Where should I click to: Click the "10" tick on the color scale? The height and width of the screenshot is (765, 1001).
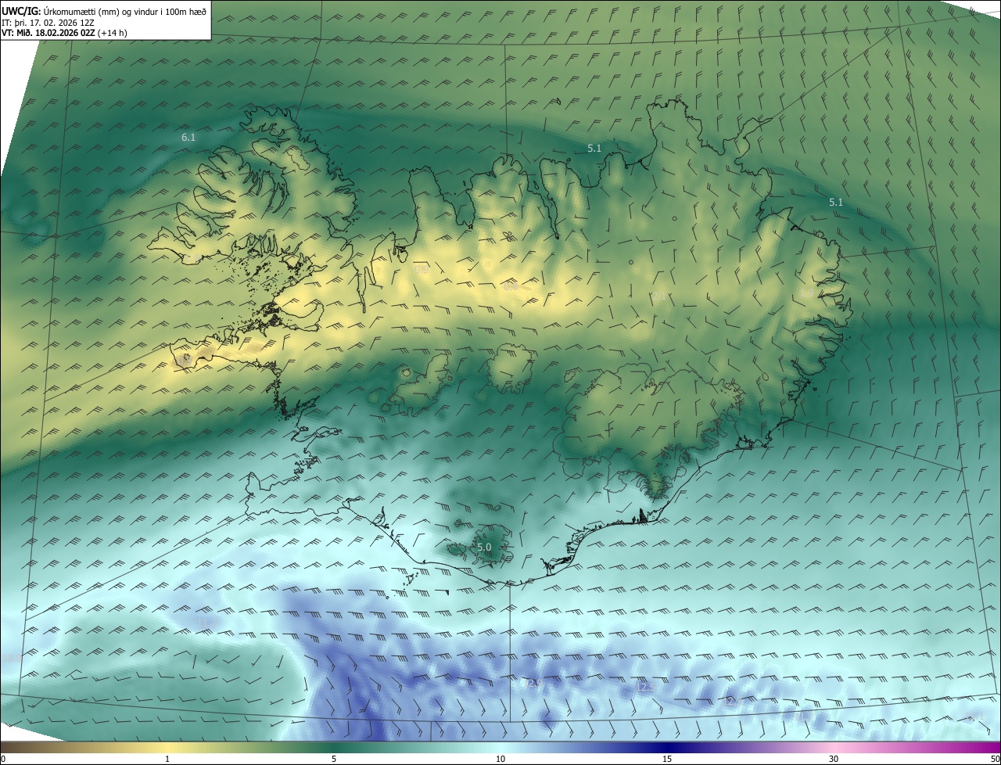tap(500, 759)
